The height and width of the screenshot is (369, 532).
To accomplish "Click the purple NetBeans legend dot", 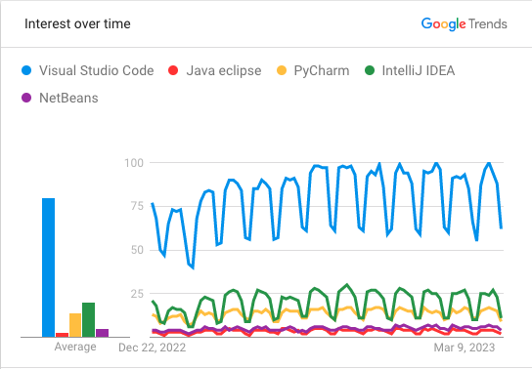I will (26, 98).
